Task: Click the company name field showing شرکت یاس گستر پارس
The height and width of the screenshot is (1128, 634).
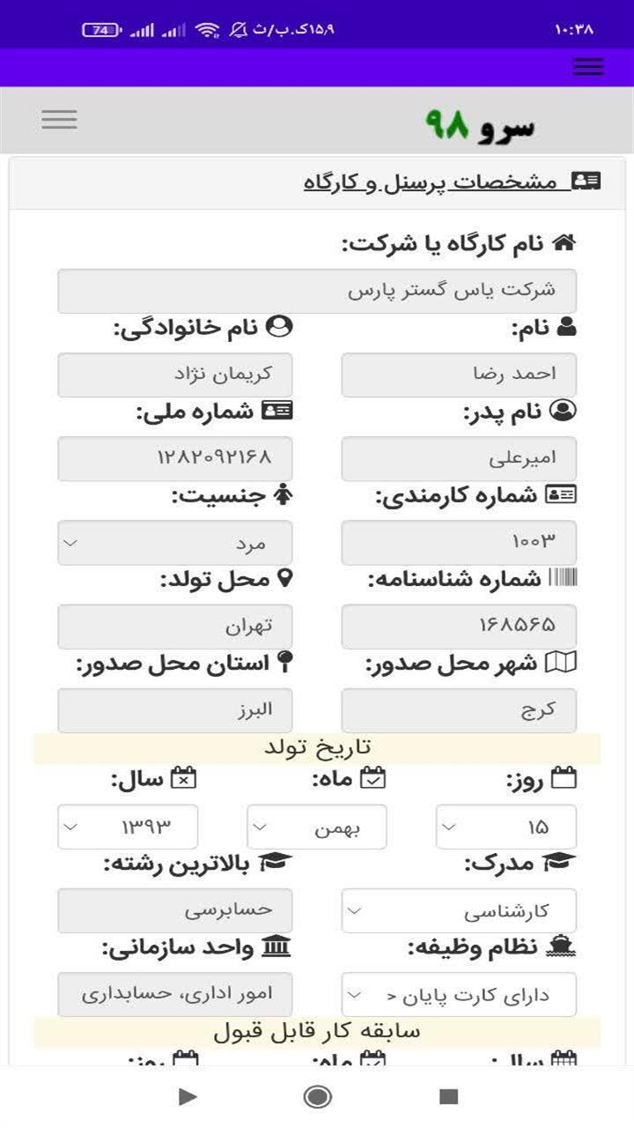Action: tap(317, 290)
